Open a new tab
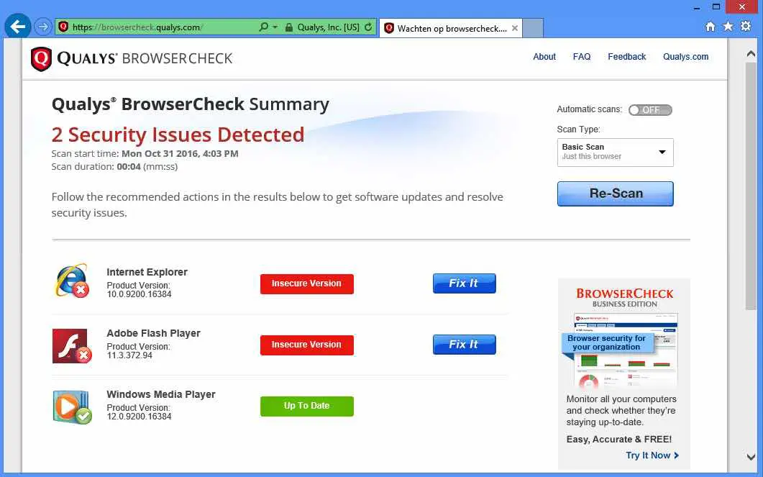The width and height of the screenshot is (763, 477). click(533, 28)
